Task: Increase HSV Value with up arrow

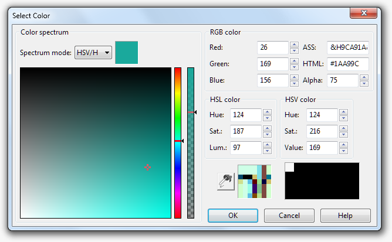Action: coord(343,145)
